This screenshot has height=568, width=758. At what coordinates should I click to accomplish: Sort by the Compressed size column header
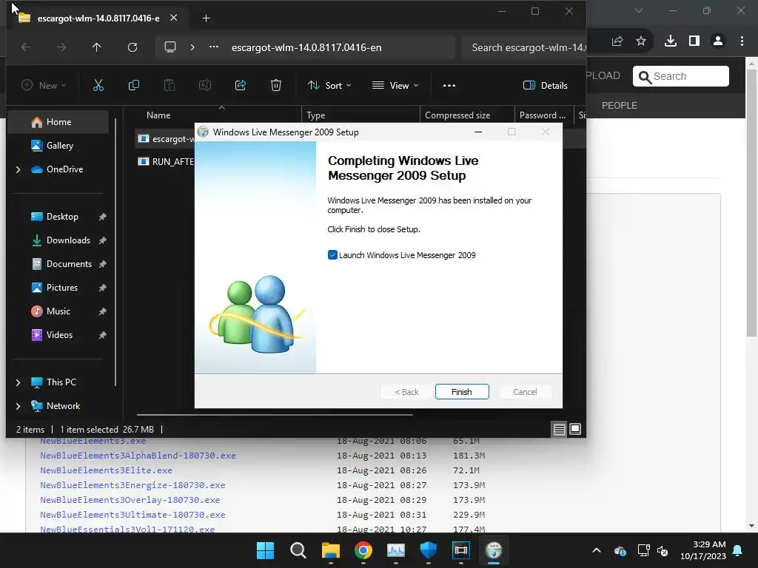click(457, 115)
